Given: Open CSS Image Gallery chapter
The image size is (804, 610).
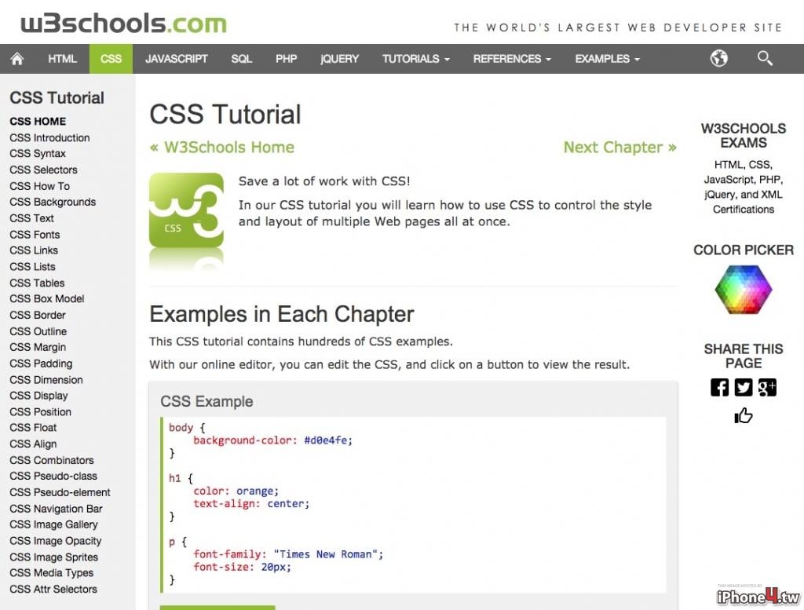Looking at the screenshot, I should (x=54, y=525).
